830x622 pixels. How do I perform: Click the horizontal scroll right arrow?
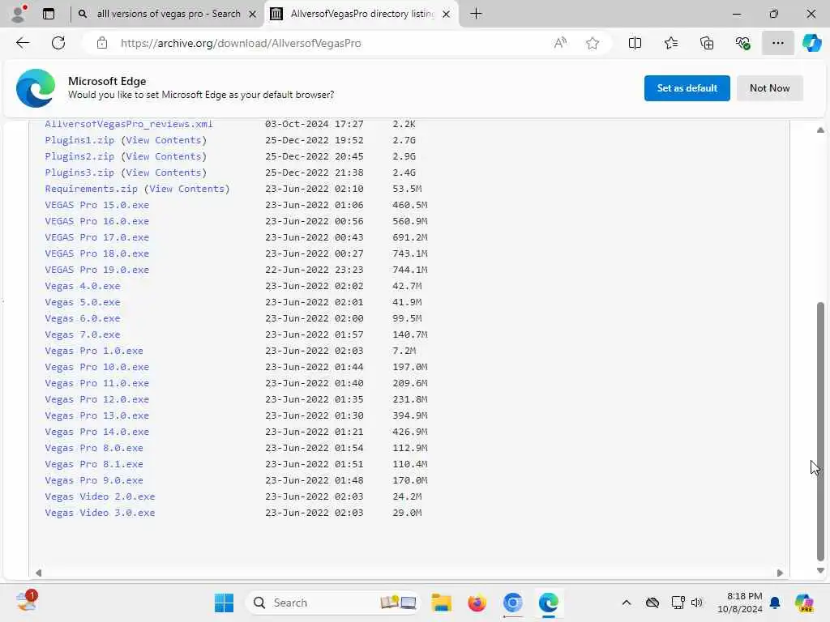pyautogui.click(x=780, y=573)
